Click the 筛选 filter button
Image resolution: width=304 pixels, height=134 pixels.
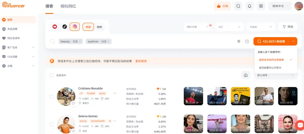click(288, 27)
